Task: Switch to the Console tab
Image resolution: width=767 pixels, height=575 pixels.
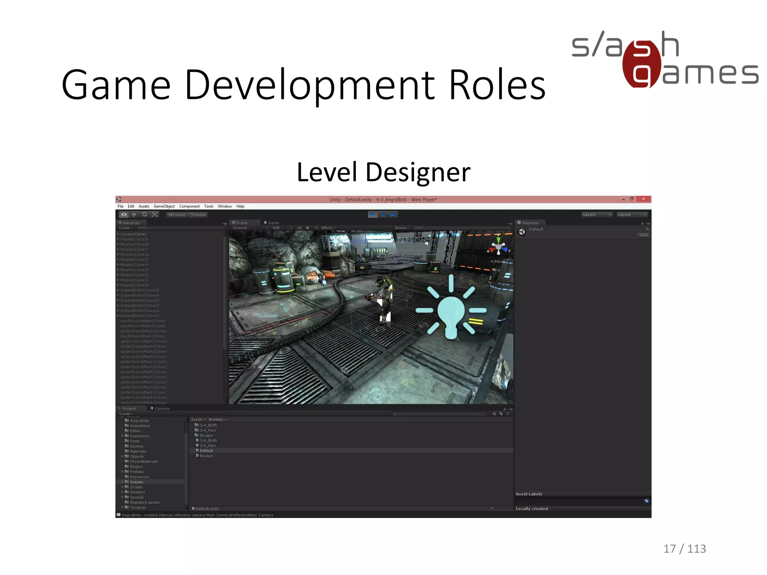Action: point(160,408)
